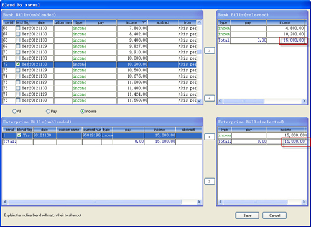The image size is (311, 227).
Task: Tick blend flag checkbox for bank bill row 78
Action: [18, 100]
